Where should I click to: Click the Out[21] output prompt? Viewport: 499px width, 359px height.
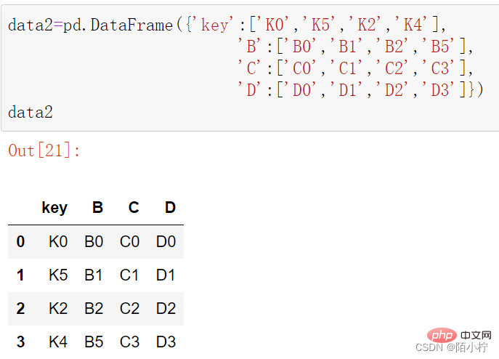coord(44,150)
